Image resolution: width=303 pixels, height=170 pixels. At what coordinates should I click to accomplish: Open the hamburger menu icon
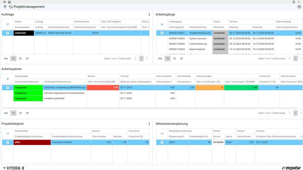click(5, 2)
